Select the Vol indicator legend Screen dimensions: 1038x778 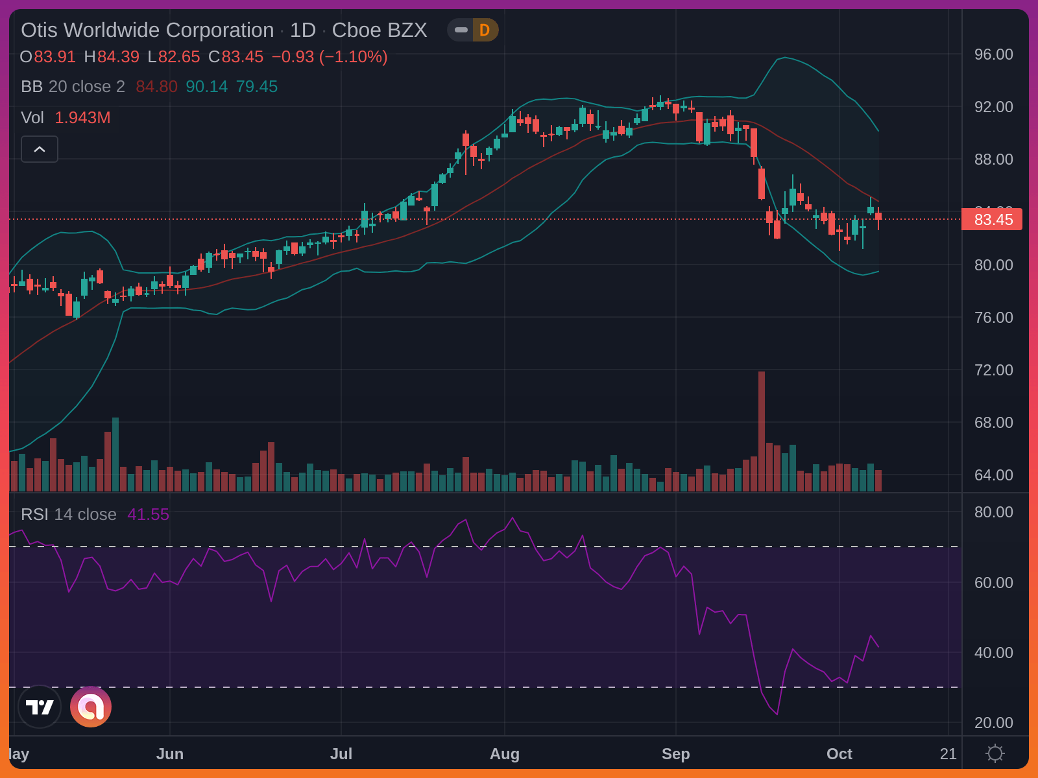[32, 117]
